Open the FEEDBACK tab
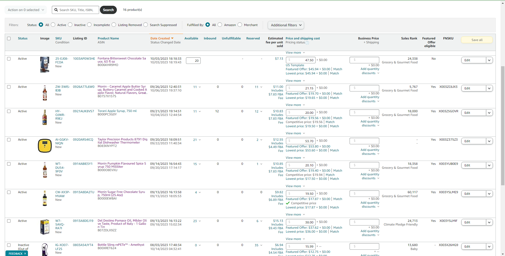The width and height of the screenshot is (505, 256). tap(16, 254)
